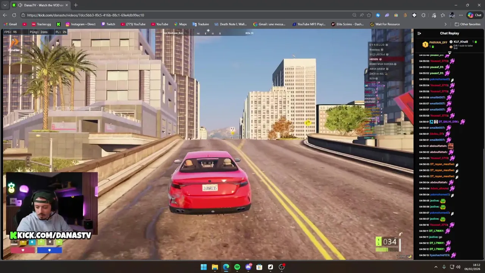Expand the bookmarks overflow chevron
485x273 pixels.
[446, 24]
